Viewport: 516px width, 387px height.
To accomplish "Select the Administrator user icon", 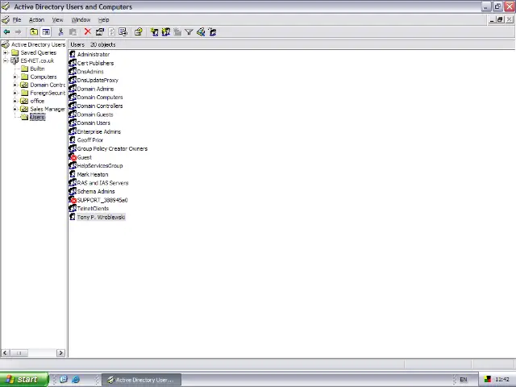I will [x=73, y=54].
